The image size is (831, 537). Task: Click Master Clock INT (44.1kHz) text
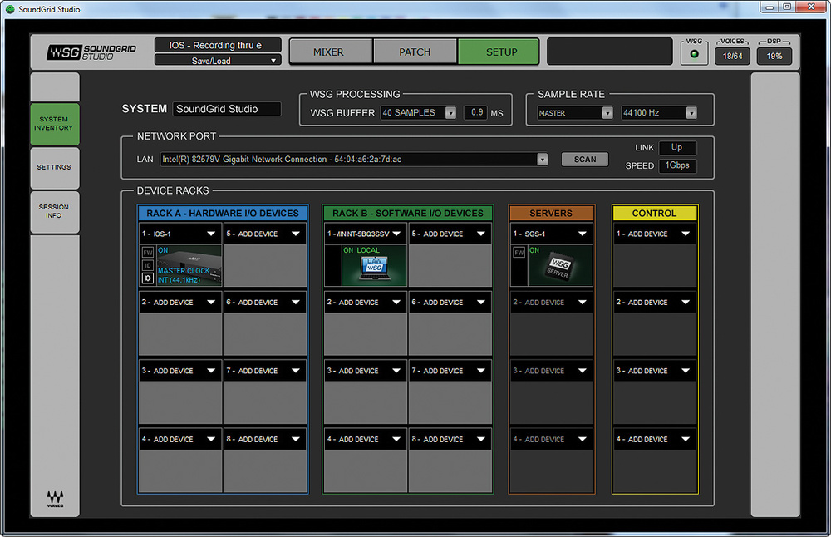point(183,276)
